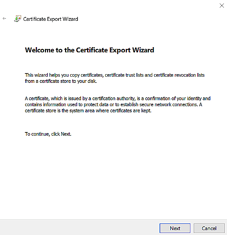Click the 'Certificate Export Wizard' title text

click(51, 19)
